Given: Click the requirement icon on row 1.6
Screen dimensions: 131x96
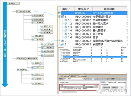Looking at the screenshot, I should tap(66, 37).
